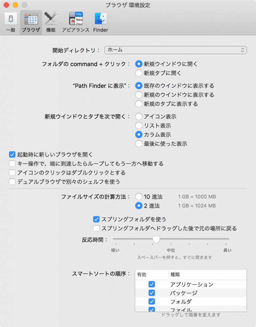Select the パッケージ row text
This screenshot has width=256, height=327.
pyautogui.click(x=184, y=293)
